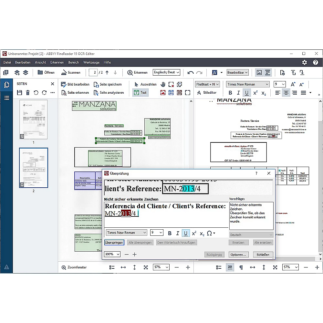Toggle bold in the text pane toolbar
This screenshot has width=323, height=323.
[x=230, y=93]
